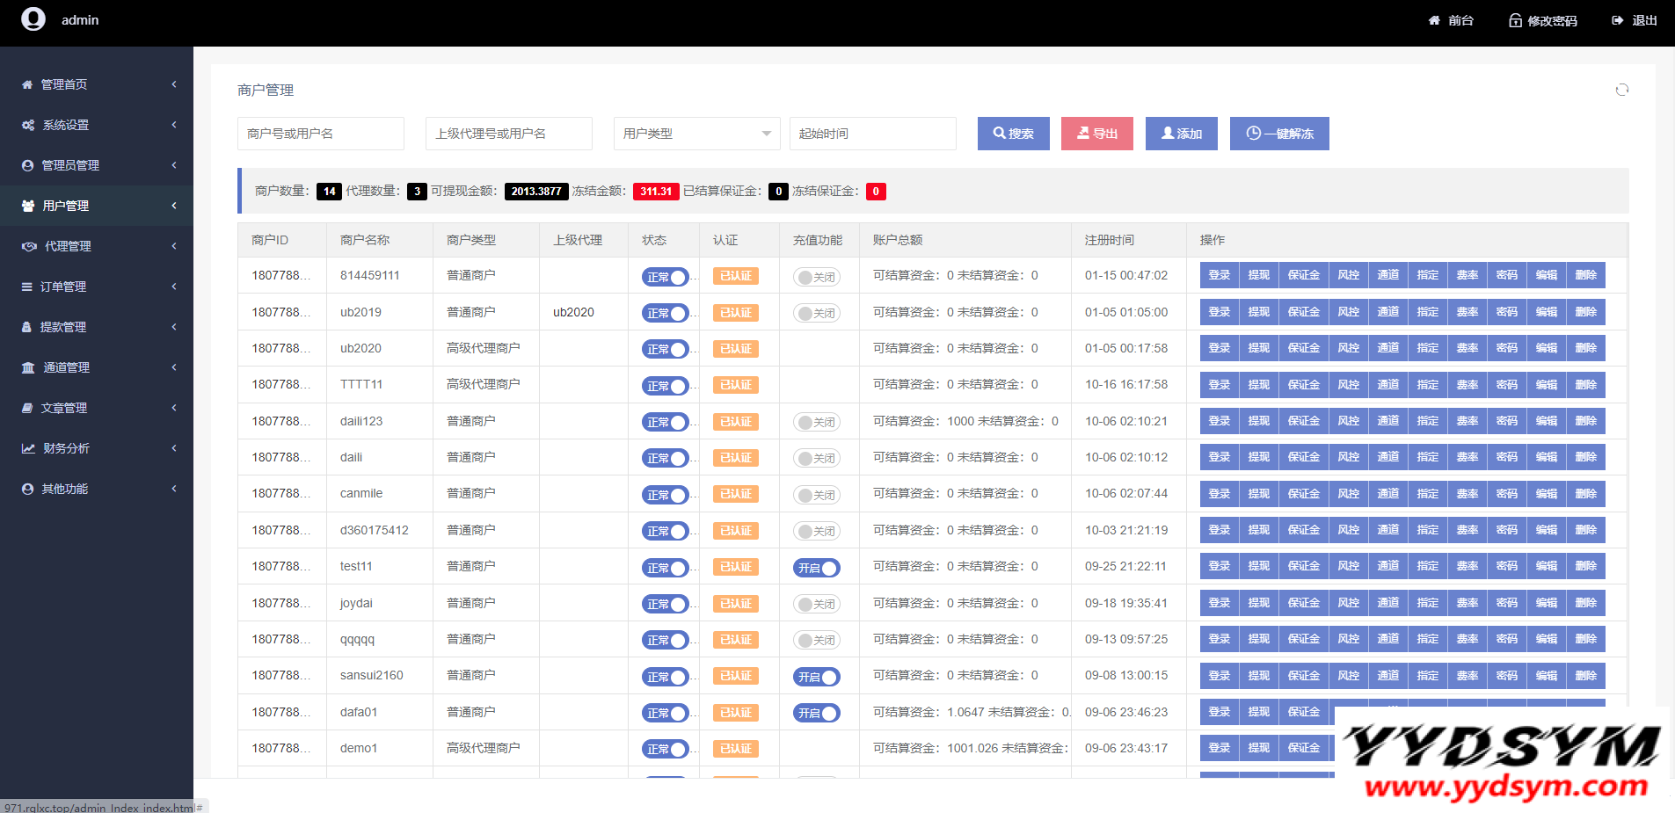Click the 退出 logout icon
The height and width of the screenshot is (813, 1675).
[x=1617, y=20]
